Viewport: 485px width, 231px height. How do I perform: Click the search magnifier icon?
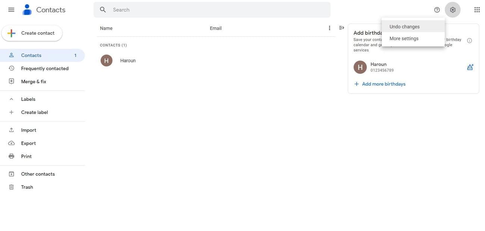tap(103, 10)
